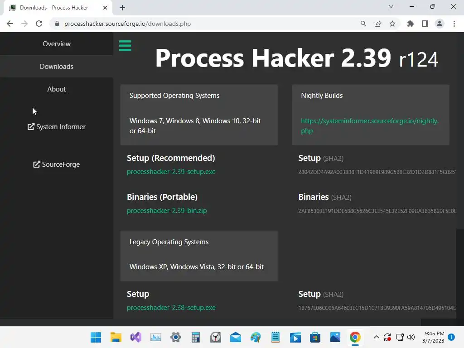Click the 2.38 Setup SHA2 hash text

pyautogui.click(x=377, y=308)
